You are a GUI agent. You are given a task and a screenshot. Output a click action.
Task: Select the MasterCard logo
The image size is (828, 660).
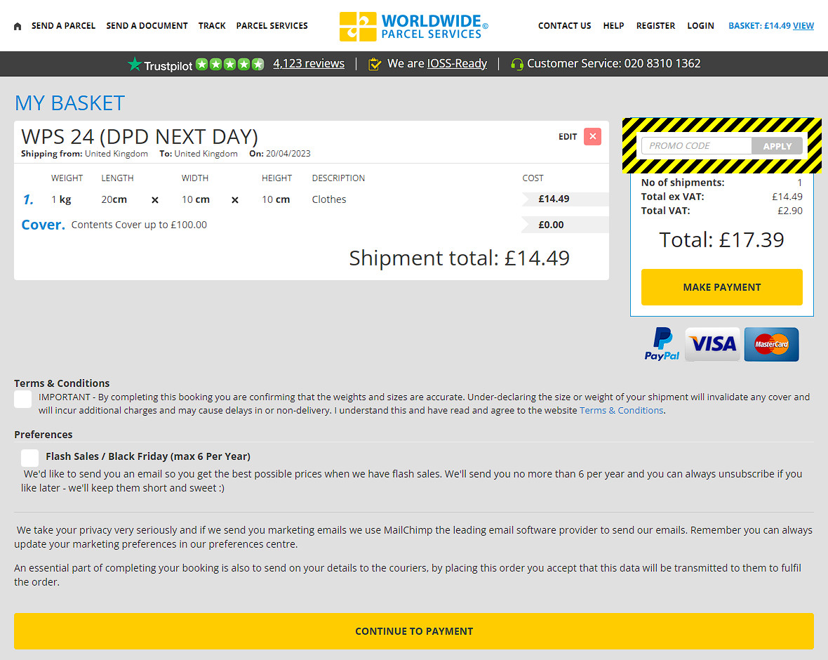(771, 344)
